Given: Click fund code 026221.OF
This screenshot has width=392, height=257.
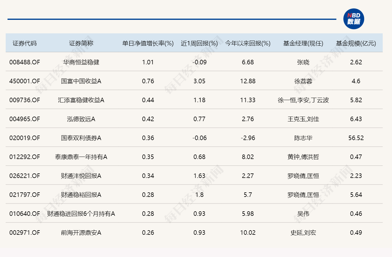Looking at the screenshot, I should (x=25, y=176).
